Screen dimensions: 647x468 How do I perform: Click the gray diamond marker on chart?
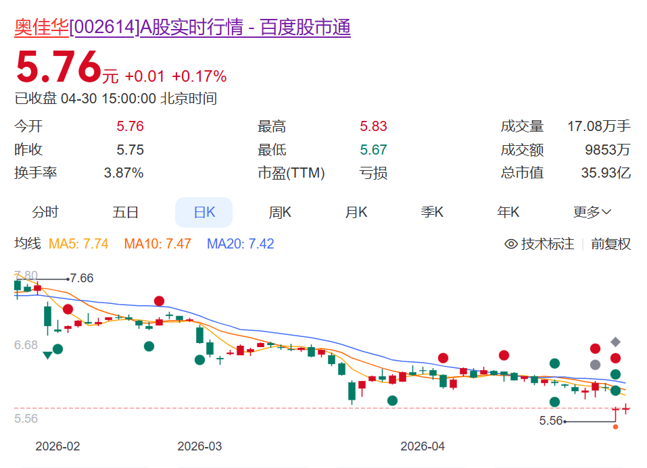click(x=615, y=342)
